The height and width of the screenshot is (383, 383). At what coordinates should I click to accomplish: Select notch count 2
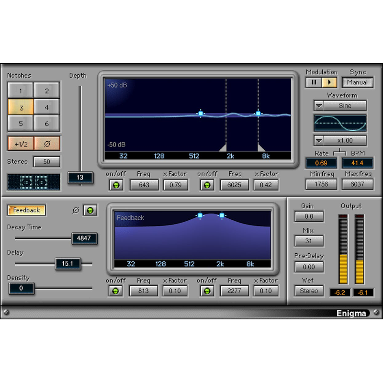[x=46, y=90]
